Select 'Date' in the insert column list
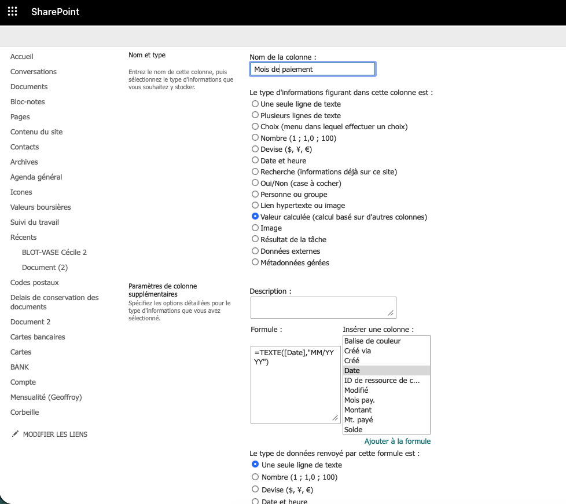 pyautogui.click(x=386, y=370)
